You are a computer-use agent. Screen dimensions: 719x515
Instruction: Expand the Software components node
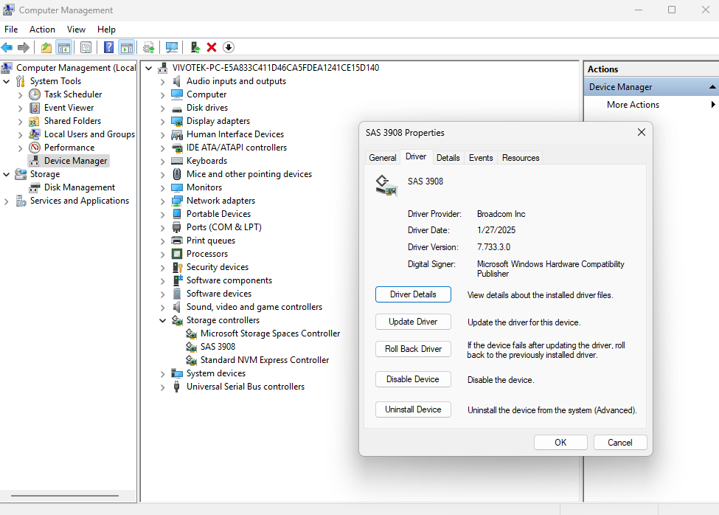(x=162, y=281)
